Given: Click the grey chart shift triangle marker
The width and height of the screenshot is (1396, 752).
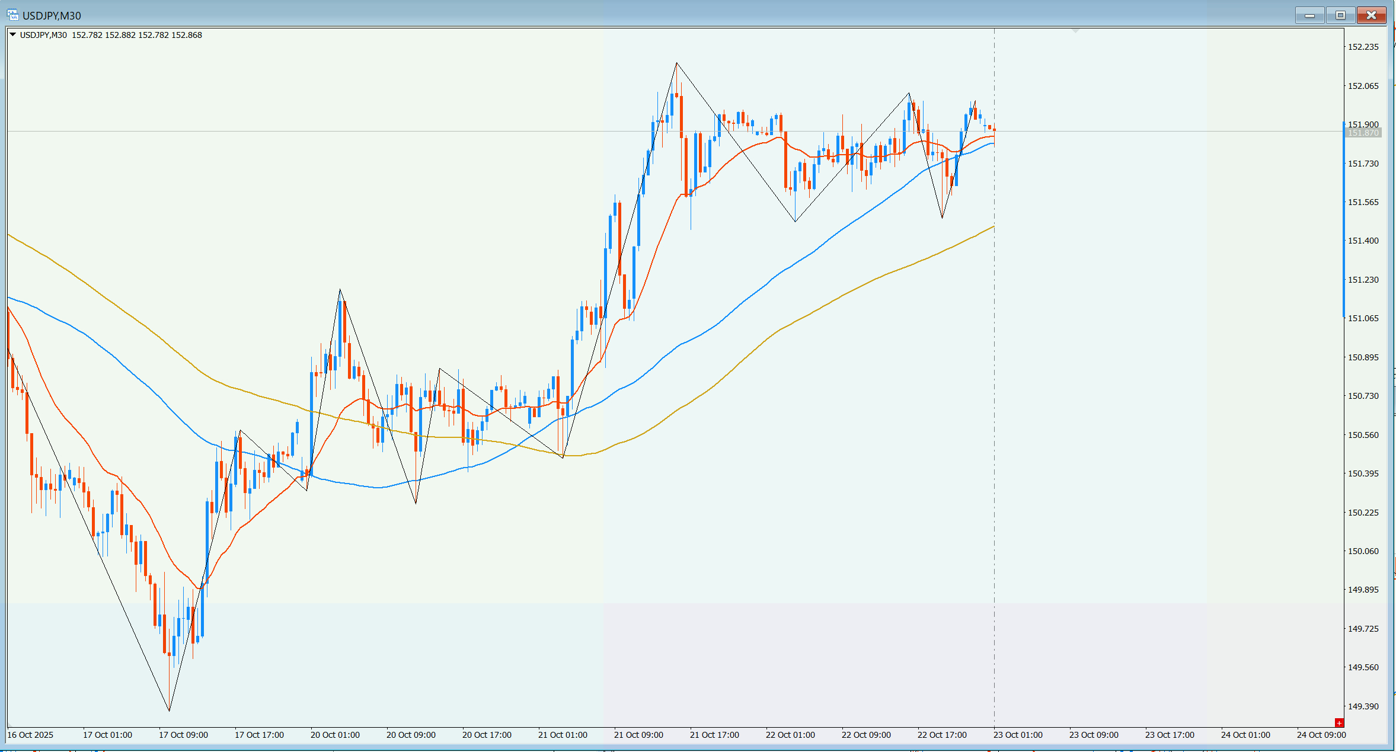Looking at the screenshot, I should tap(1075, 30).
